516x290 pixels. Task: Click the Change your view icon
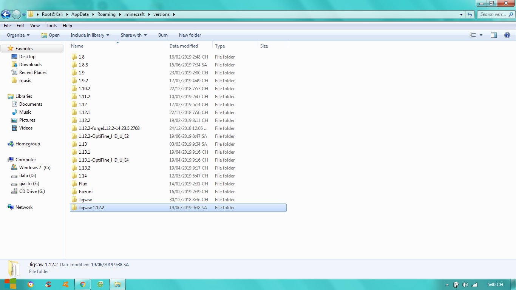coord(473,35)
